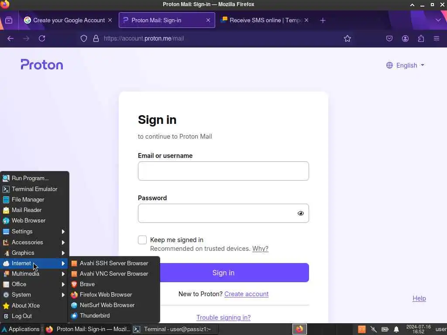This screenshot has width=447, height=335.
Task: Open the notification bell in panel
Action: pos(396,329)
